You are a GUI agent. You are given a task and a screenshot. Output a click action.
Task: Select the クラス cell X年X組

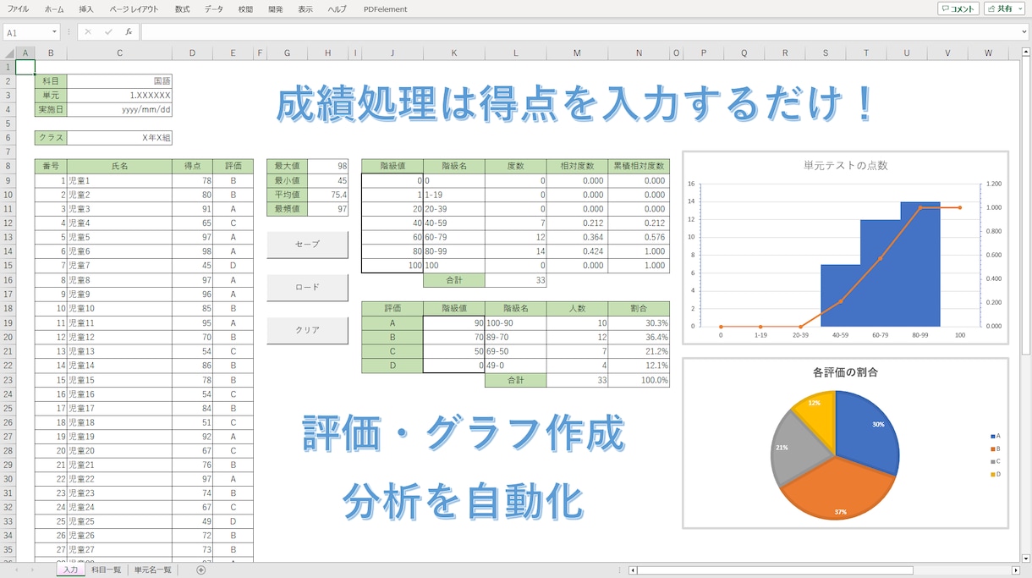coord(119,138)
